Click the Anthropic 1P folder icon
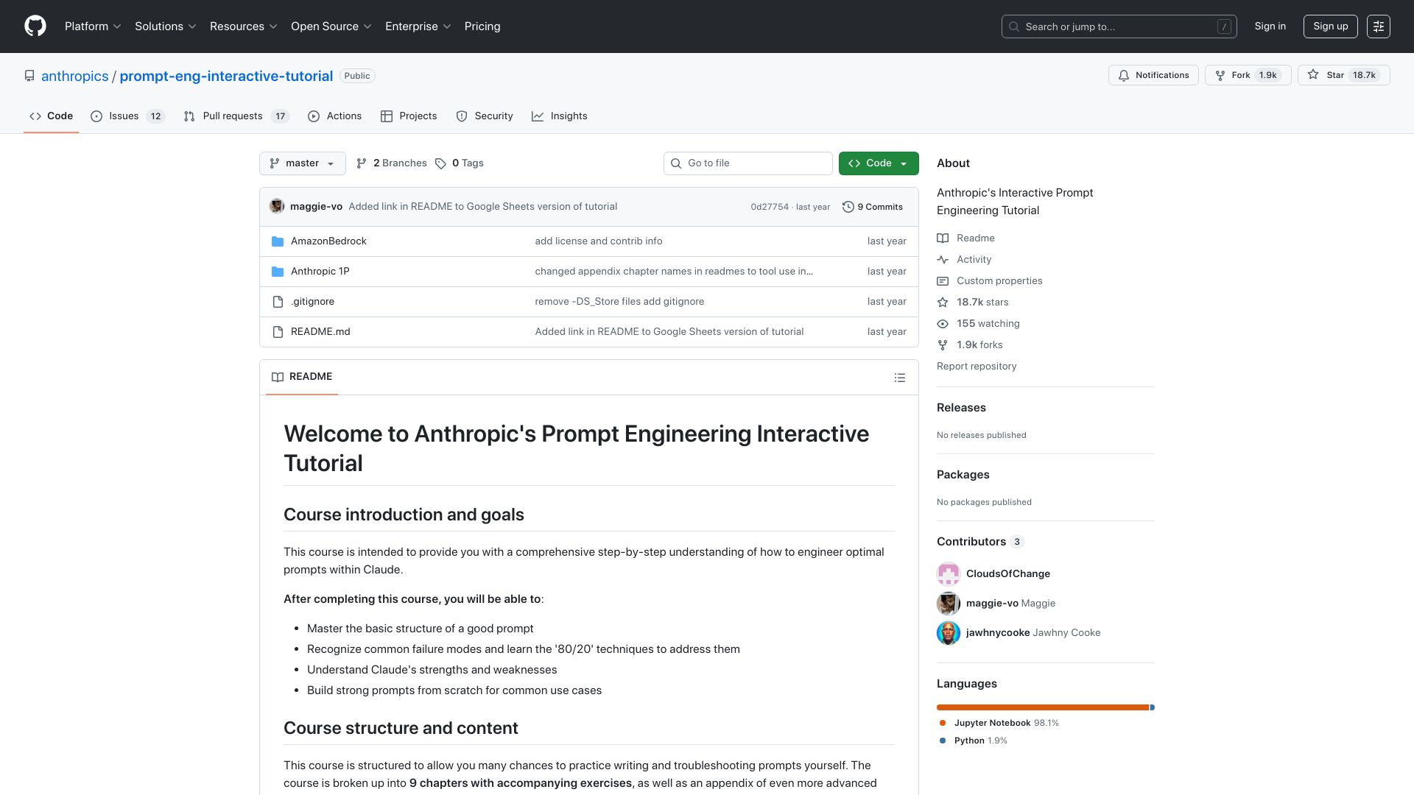Screen dimensions: 1414x795 click(x=278, y=272)
